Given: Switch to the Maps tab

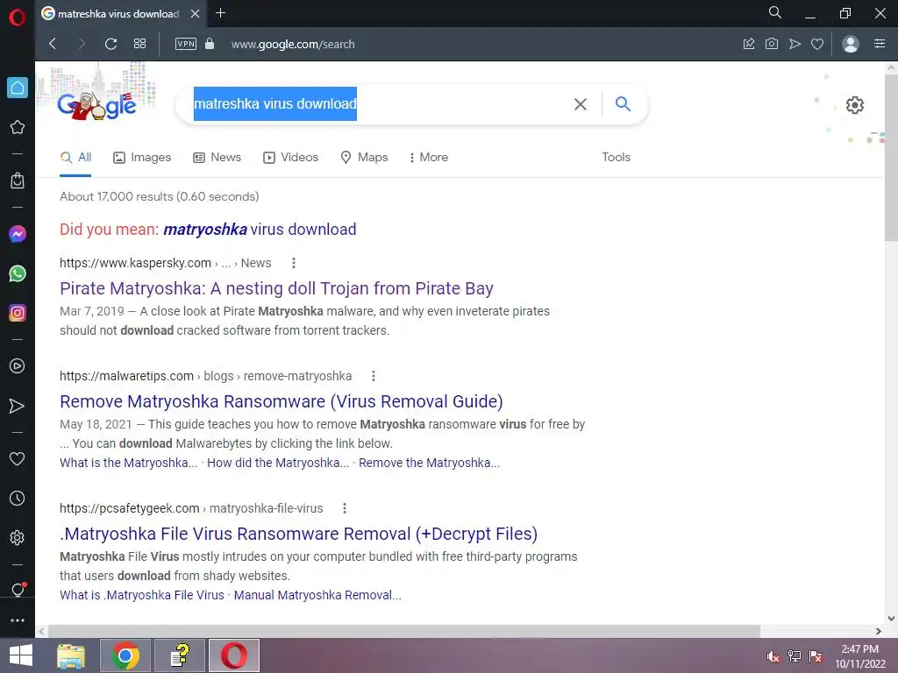Looking at the screenshot, I should (364, 158).
